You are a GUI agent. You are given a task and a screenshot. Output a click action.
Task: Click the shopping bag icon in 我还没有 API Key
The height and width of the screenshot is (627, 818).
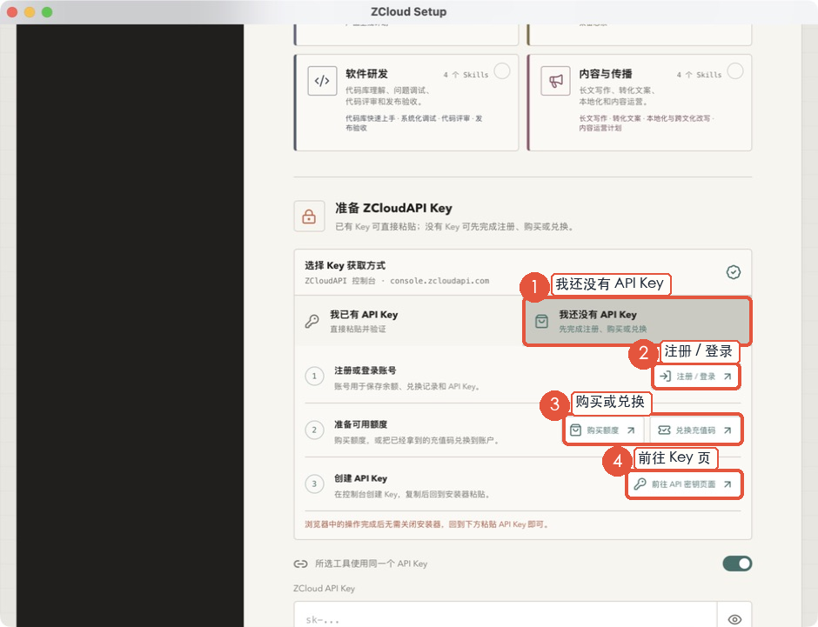coord(541,321)
